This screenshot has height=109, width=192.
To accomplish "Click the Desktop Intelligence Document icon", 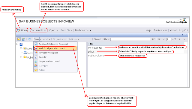I will pyautogui.click(x=36, y=44).
